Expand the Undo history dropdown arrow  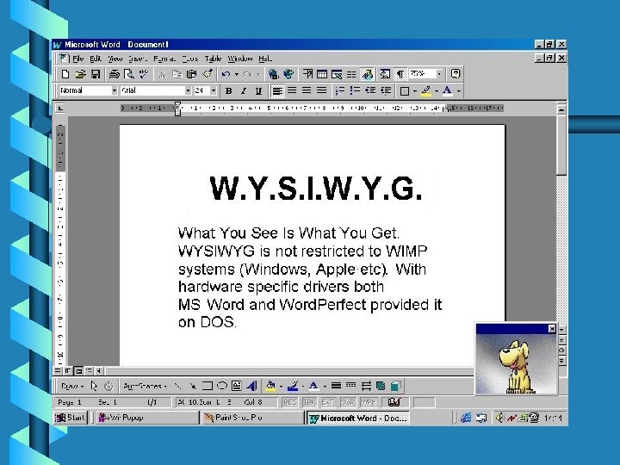coord(237,74)
